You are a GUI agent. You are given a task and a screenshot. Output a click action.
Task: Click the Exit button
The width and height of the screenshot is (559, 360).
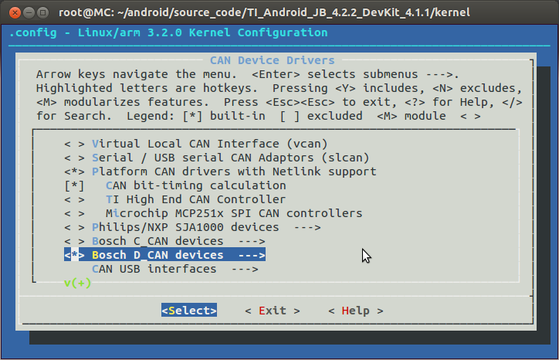click(x=273, y=311)
